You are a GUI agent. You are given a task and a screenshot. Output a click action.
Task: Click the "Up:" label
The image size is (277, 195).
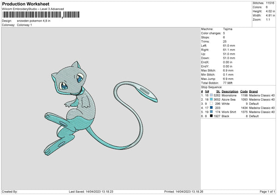[x=203, y=54]
